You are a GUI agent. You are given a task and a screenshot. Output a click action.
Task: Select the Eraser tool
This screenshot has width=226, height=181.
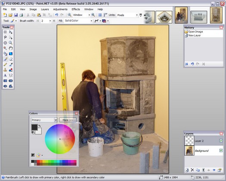(11, 59)
